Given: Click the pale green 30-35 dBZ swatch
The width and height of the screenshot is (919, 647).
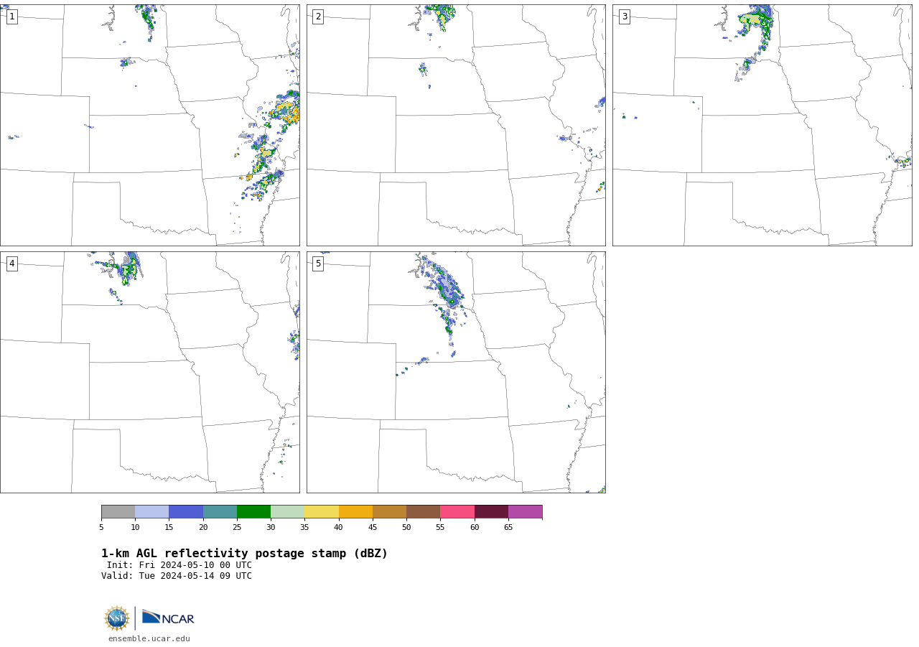Looking at the screenshot, I should (x=287, y=511).
